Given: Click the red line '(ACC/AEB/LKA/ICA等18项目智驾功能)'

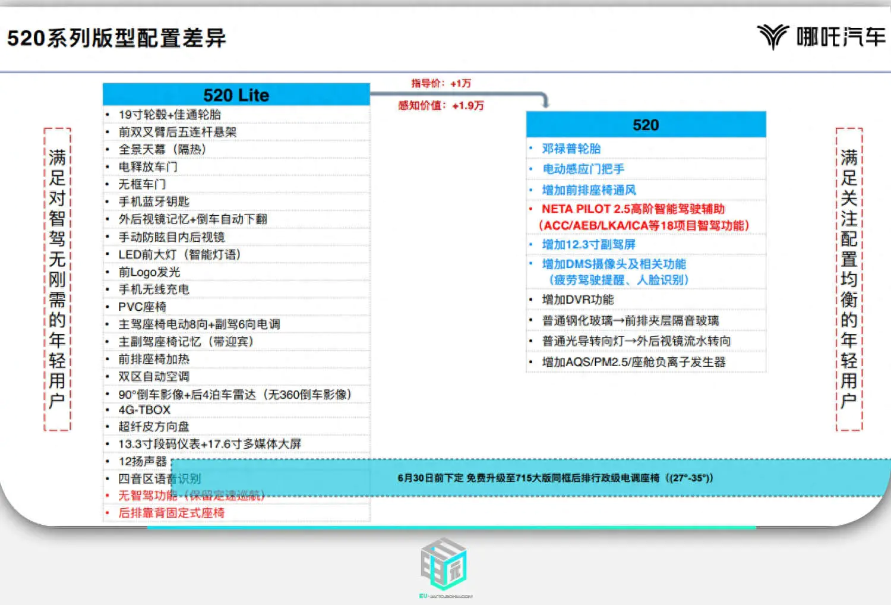Looking at the screenshot, I should pos(644,226).
